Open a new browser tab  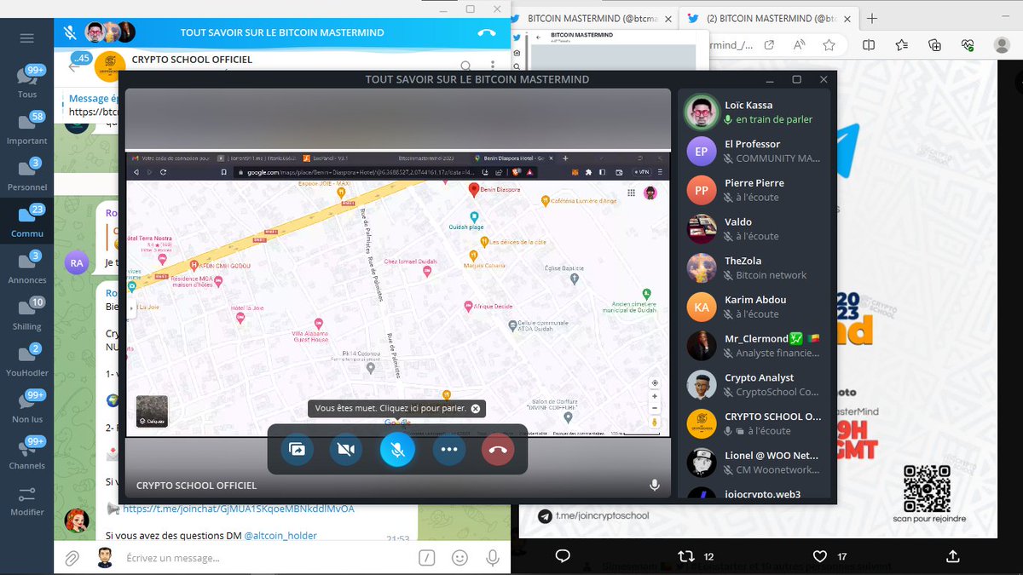(x=872, y=18)
